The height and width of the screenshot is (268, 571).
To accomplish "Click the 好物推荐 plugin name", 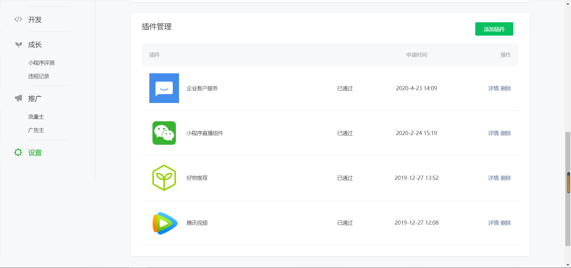I will coord(197,178).
